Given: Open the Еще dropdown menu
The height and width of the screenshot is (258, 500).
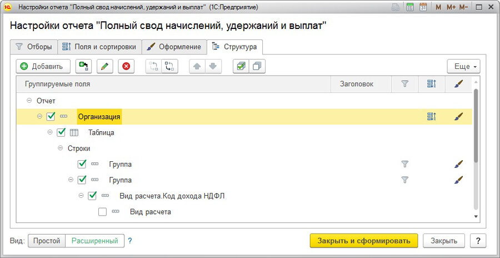Looking at the screenshot, I should [x=463, y=66].
